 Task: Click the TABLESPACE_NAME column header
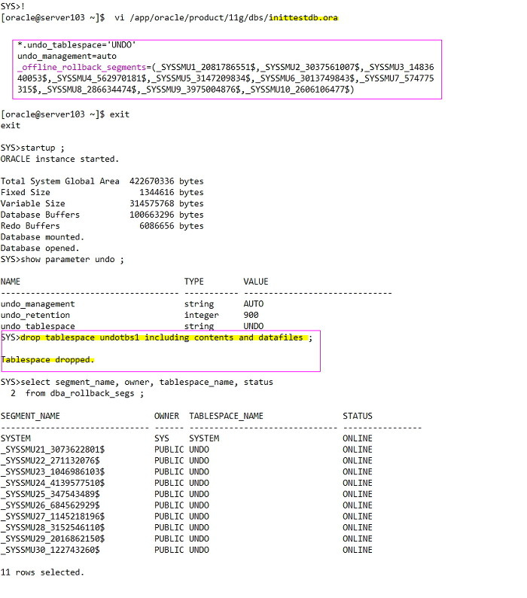[x=226, y=416]
